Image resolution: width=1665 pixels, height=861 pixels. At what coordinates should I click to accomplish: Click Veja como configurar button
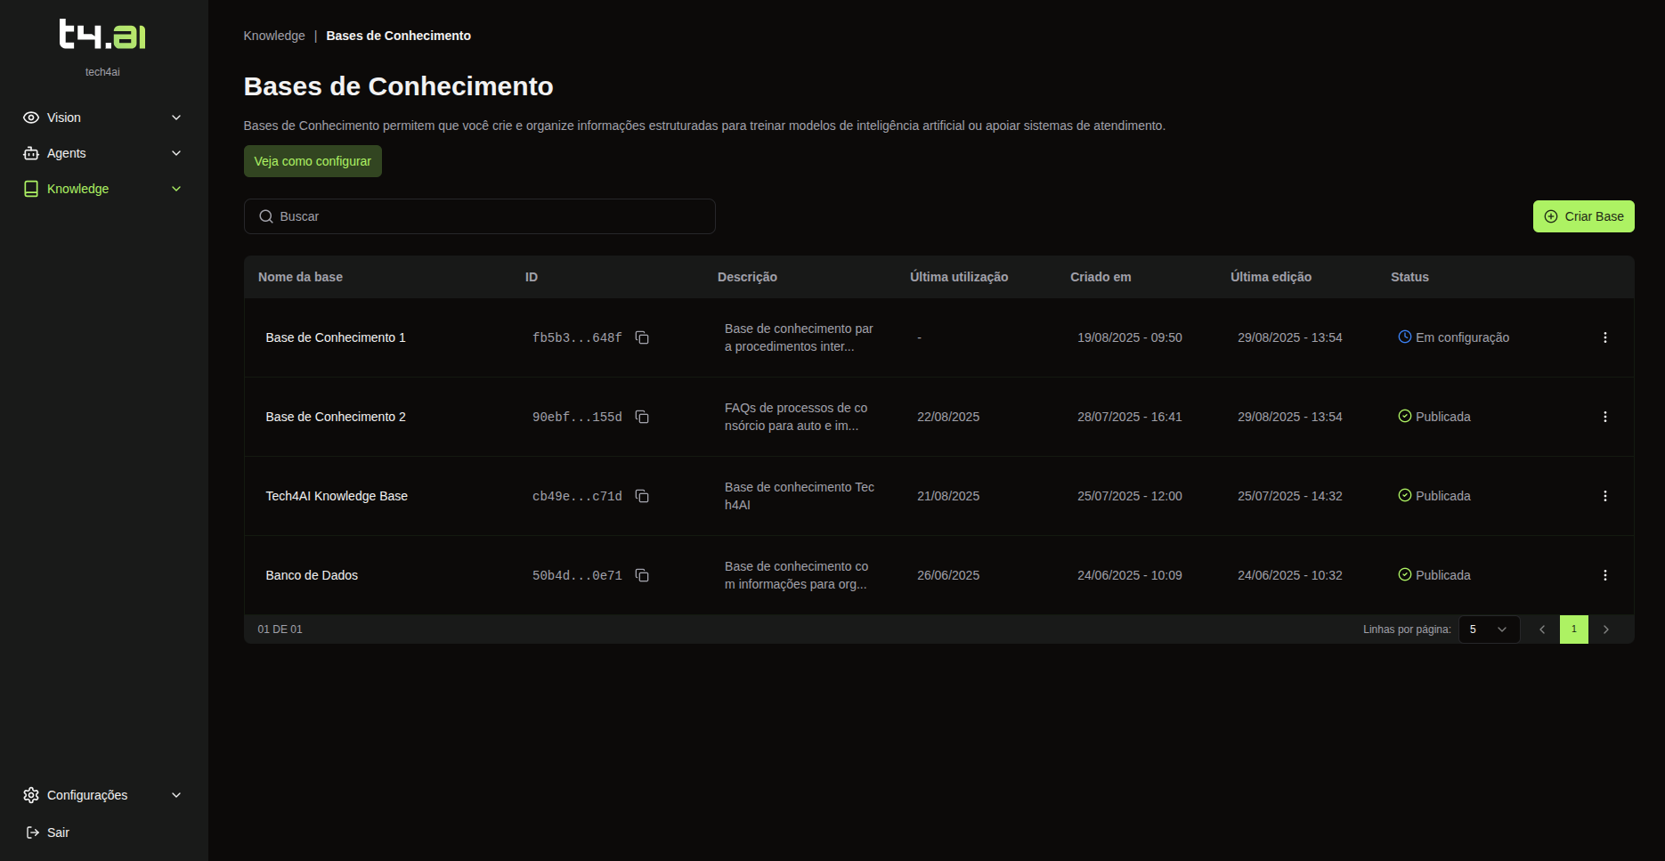click(312, 161)
